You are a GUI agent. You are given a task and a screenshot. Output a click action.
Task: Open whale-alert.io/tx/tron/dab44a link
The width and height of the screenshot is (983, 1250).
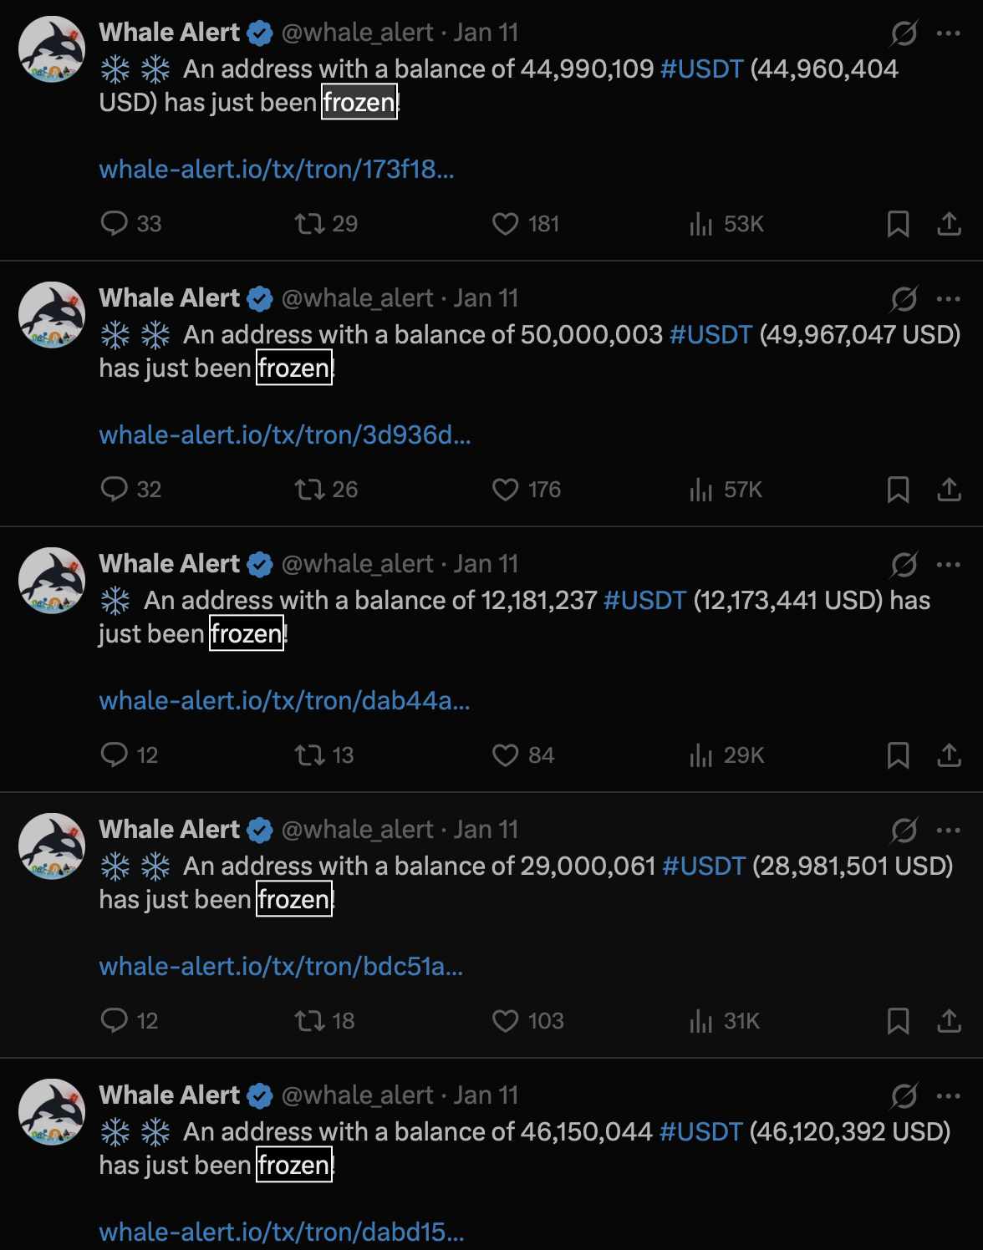284,701
